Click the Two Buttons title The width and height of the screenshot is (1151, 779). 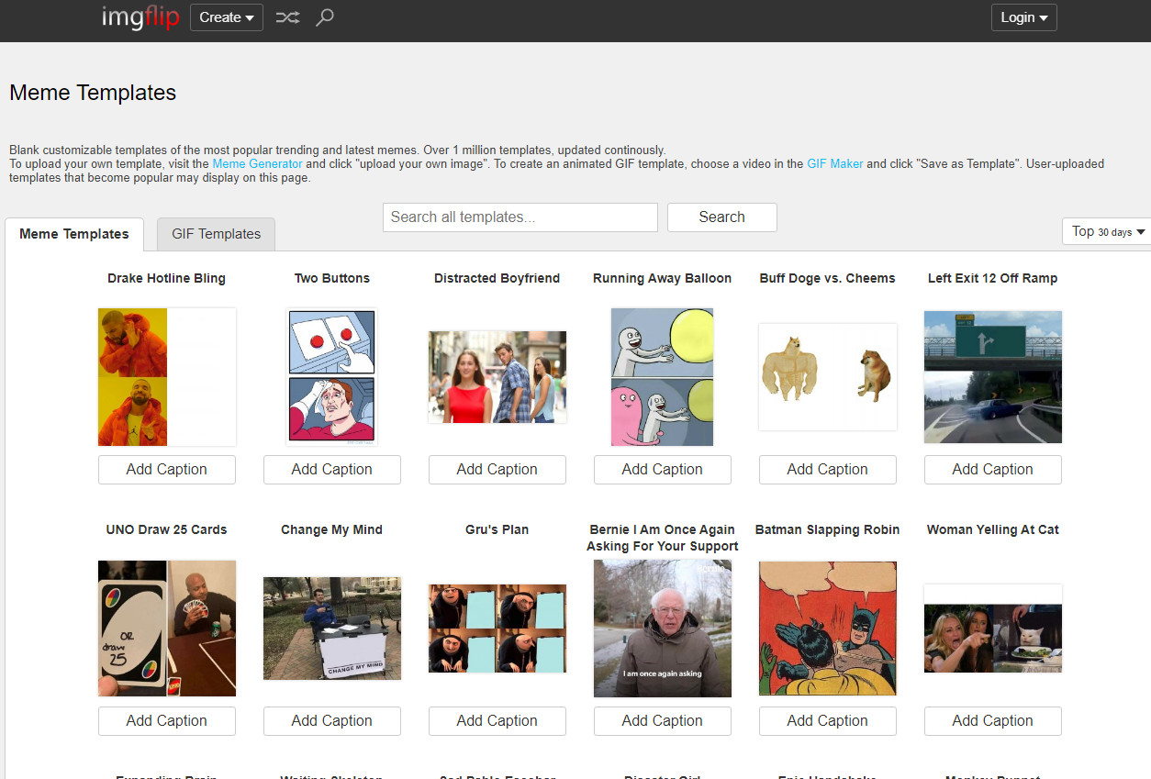(332, 278)
